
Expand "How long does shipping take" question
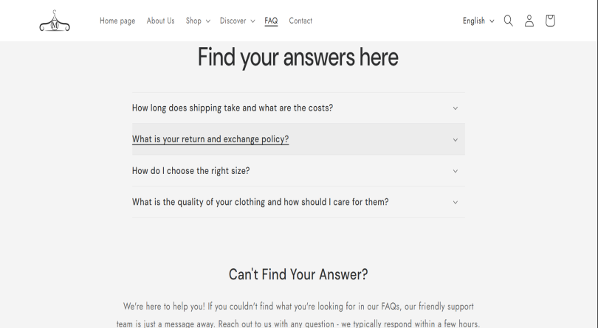tap(233, 108)
